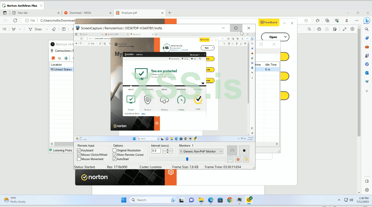372x207 pixels.
Task: Open PDF toolbar settings gear
Action: pos(353,29)
